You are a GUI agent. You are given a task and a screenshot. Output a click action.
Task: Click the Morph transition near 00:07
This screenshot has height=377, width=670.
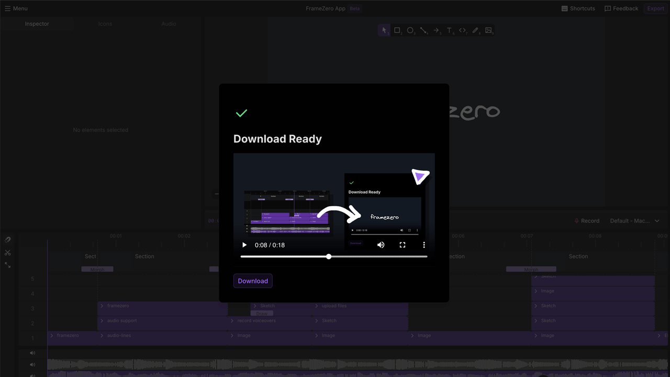point(531,269)
